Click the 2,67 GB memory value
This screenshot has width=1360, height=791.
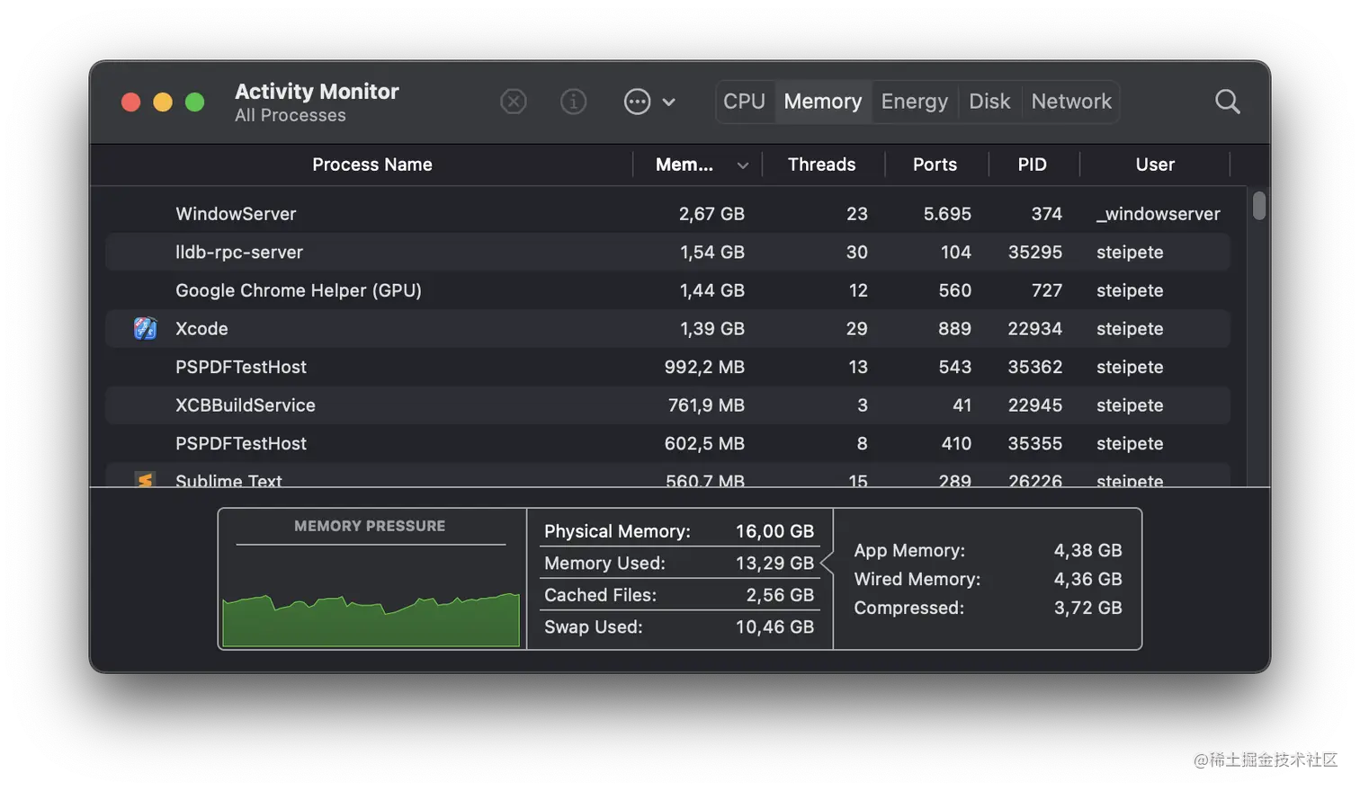(711, 214)
